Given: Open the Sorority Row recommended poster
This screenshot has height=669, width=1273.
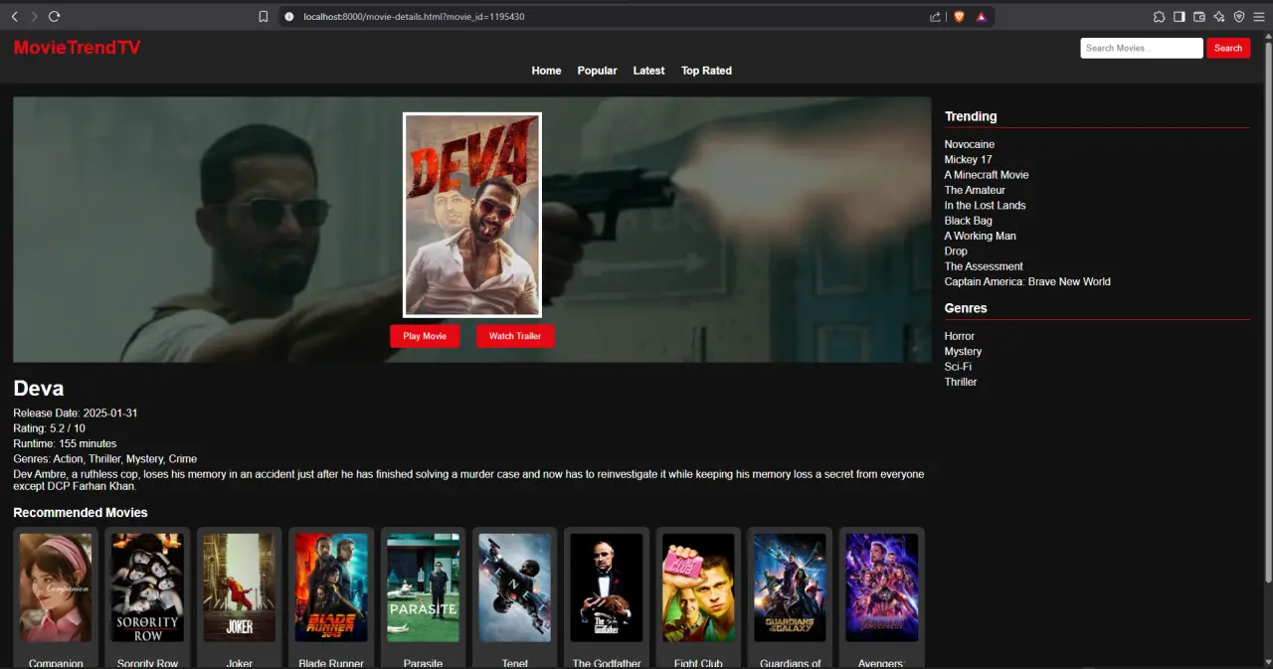Looking at the screenshot, I should coord(147,587).
